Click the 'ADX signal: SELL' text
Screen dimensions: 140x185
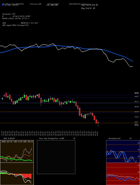(x=10, y=25)
